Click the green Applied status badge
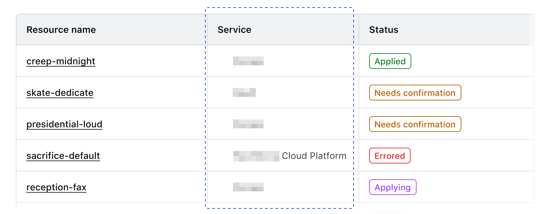 click(390, 61)
